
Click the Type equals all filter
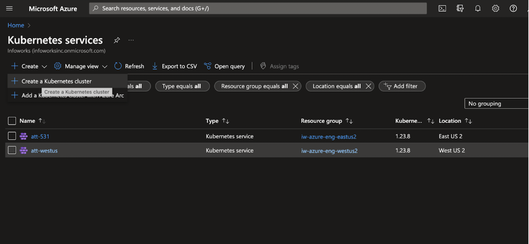point(182,86)
